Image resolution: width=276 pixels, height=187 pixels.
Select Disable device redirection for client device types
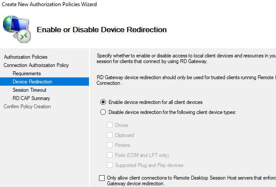[103, 112]
